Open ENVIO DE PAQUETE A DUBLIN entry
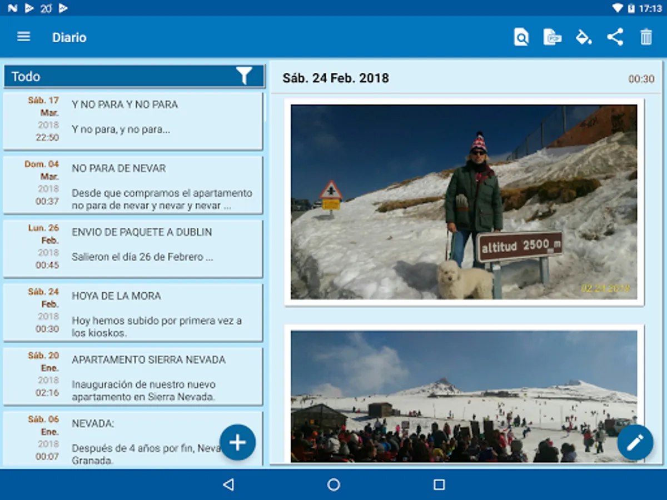The height and width of the screenshot is (500, 667). 133,249
